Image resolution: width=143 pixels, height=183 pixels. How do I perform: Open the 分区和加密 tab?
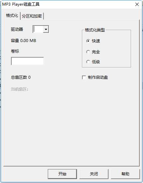tap(32, 16)
